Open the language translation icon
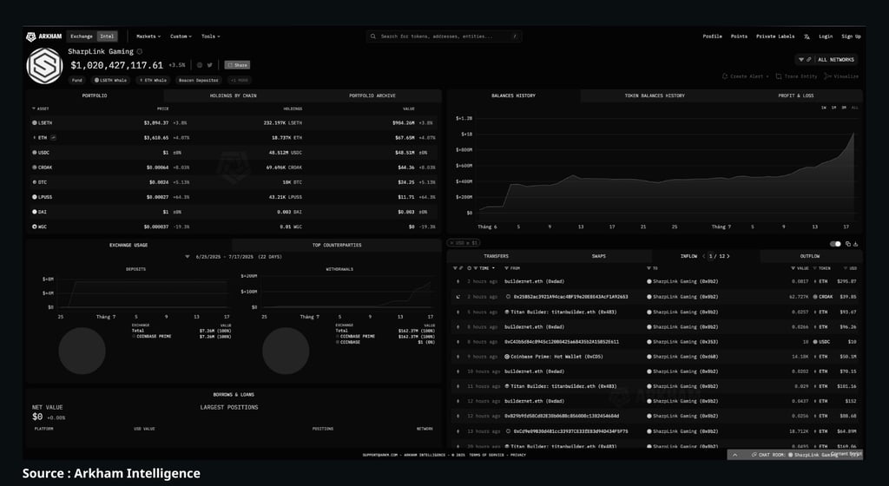The width and height of the screenshot is (889, 486). pos(807,36)
